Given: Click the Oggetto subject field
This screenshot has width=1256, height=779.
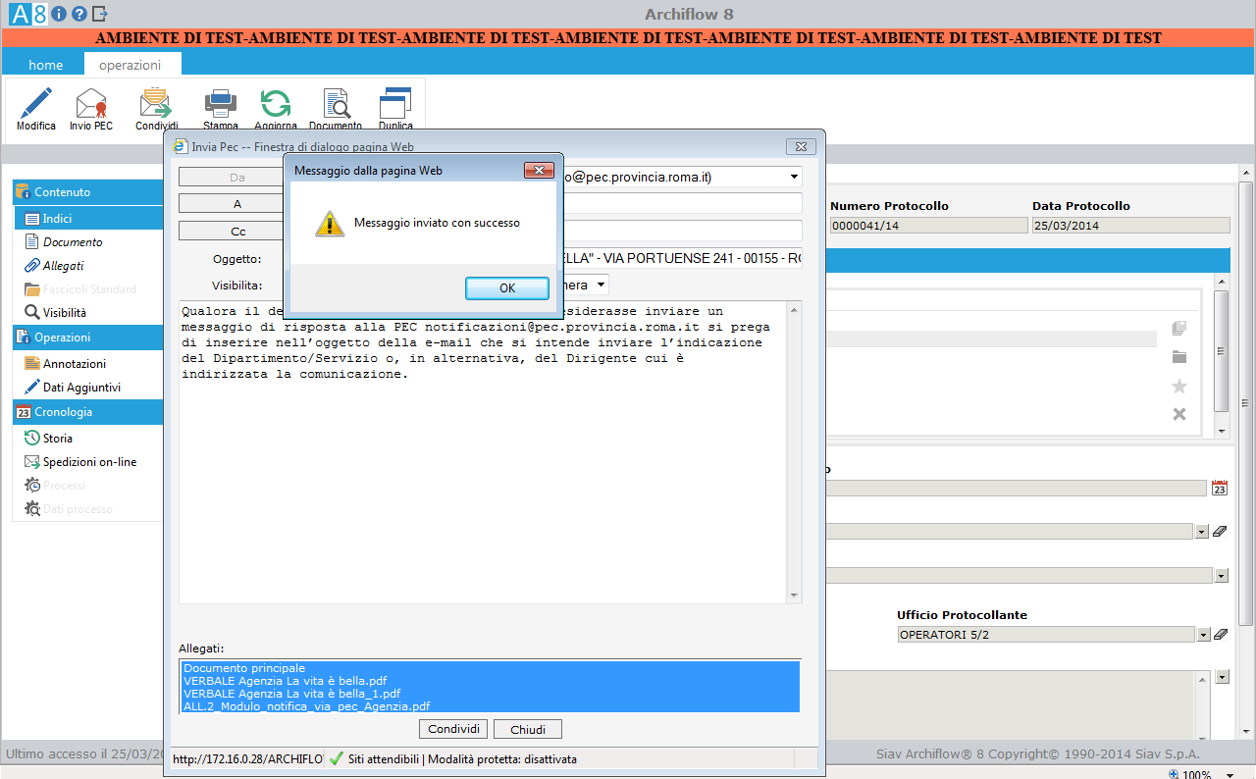Looking at the screenshot, I should coord(681,258).
